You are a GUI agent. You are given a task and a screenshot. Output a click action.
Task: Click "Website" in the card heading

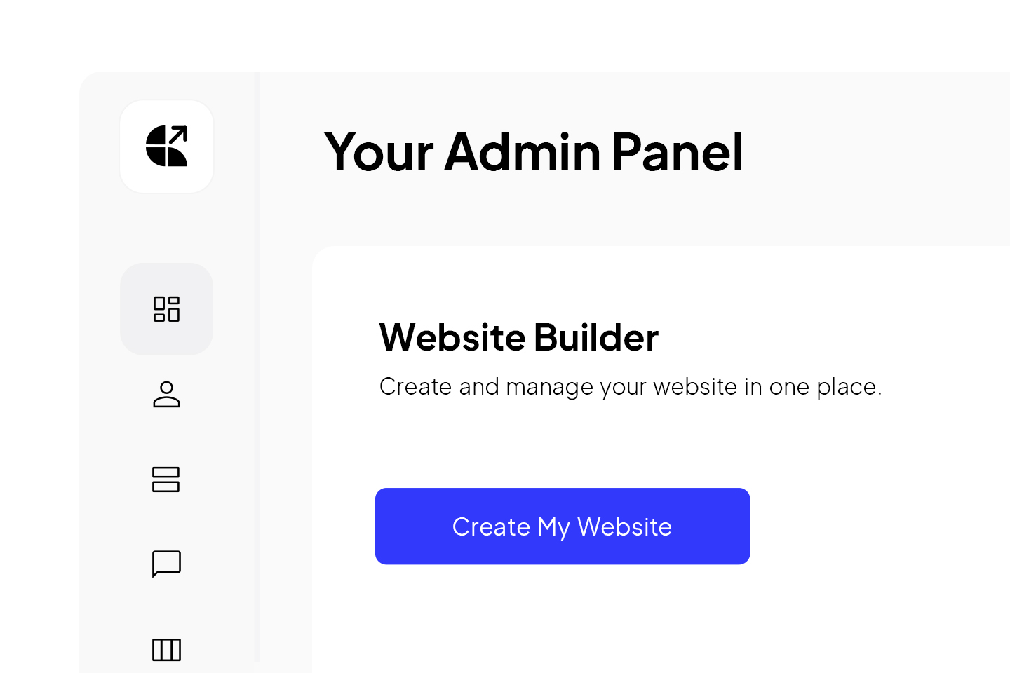point(452,337)
